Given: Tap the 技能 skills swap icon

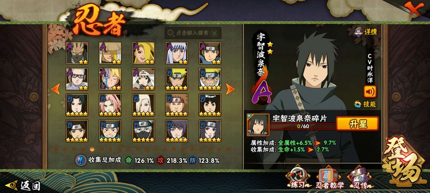Looking at the screenshot, I should [365, 104].
